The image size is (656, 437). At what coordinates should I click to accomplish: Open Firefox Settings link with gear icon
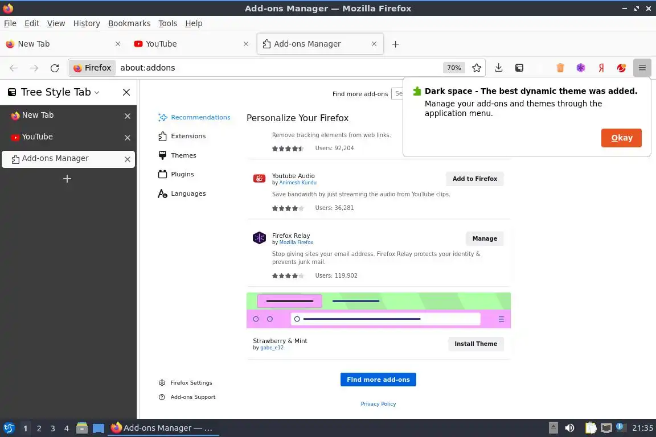[x=185, y=382]
